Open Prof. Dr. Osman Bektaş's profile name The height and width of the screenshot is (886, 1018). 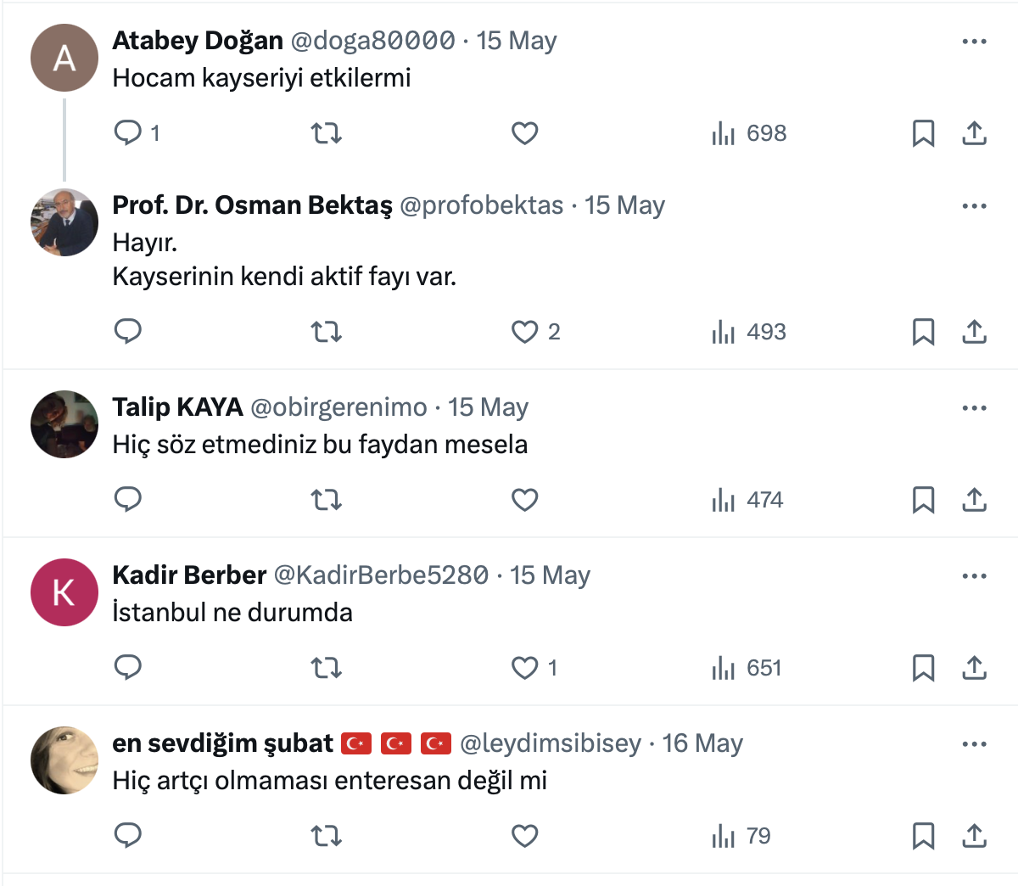(252, 205)
